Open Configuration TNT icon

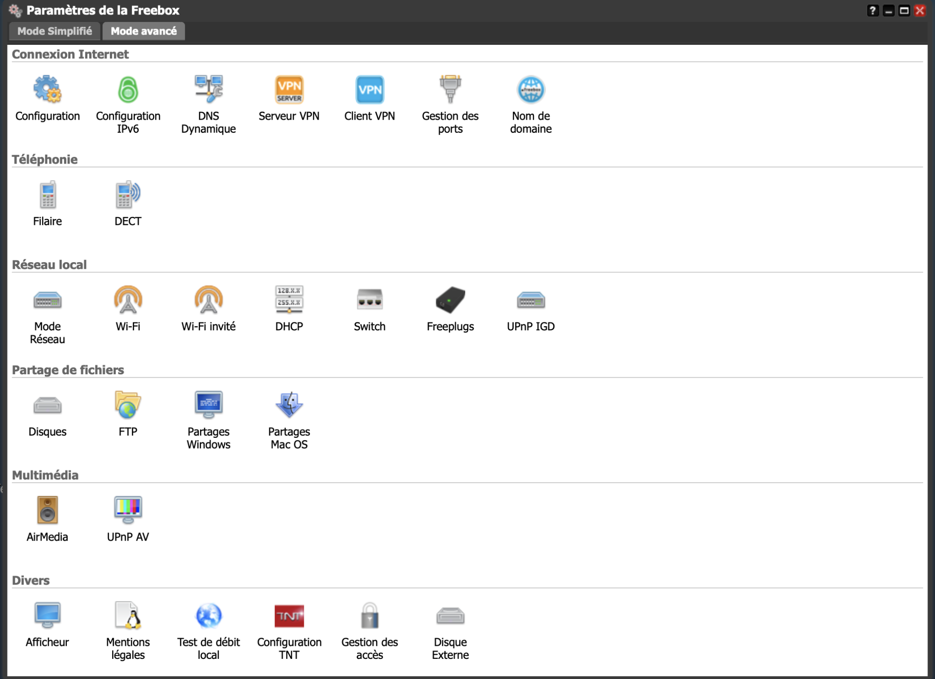pyautogui.click(x=289, y=616)
